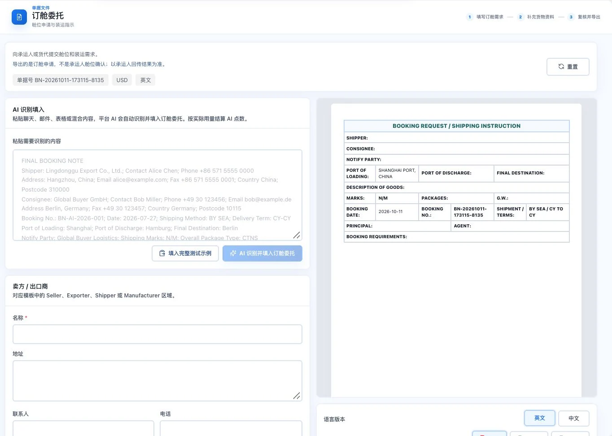Click SHANGHAI PORT, CHINA cell in preview
Image resolution: width=612 pixels, height=436 pixels.
point(397,174)
